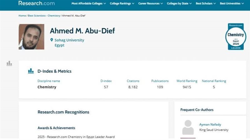Screen dimensions: 250x140
Task: Expand the Best Universities menu
Action: click(232, 4)
